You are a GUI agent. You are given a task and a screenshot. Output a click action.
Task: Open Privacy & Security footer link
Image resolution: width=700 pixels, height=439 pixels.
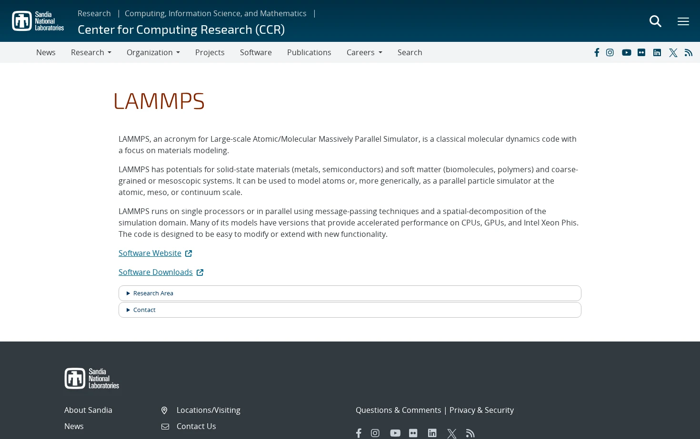pos(481,410)
